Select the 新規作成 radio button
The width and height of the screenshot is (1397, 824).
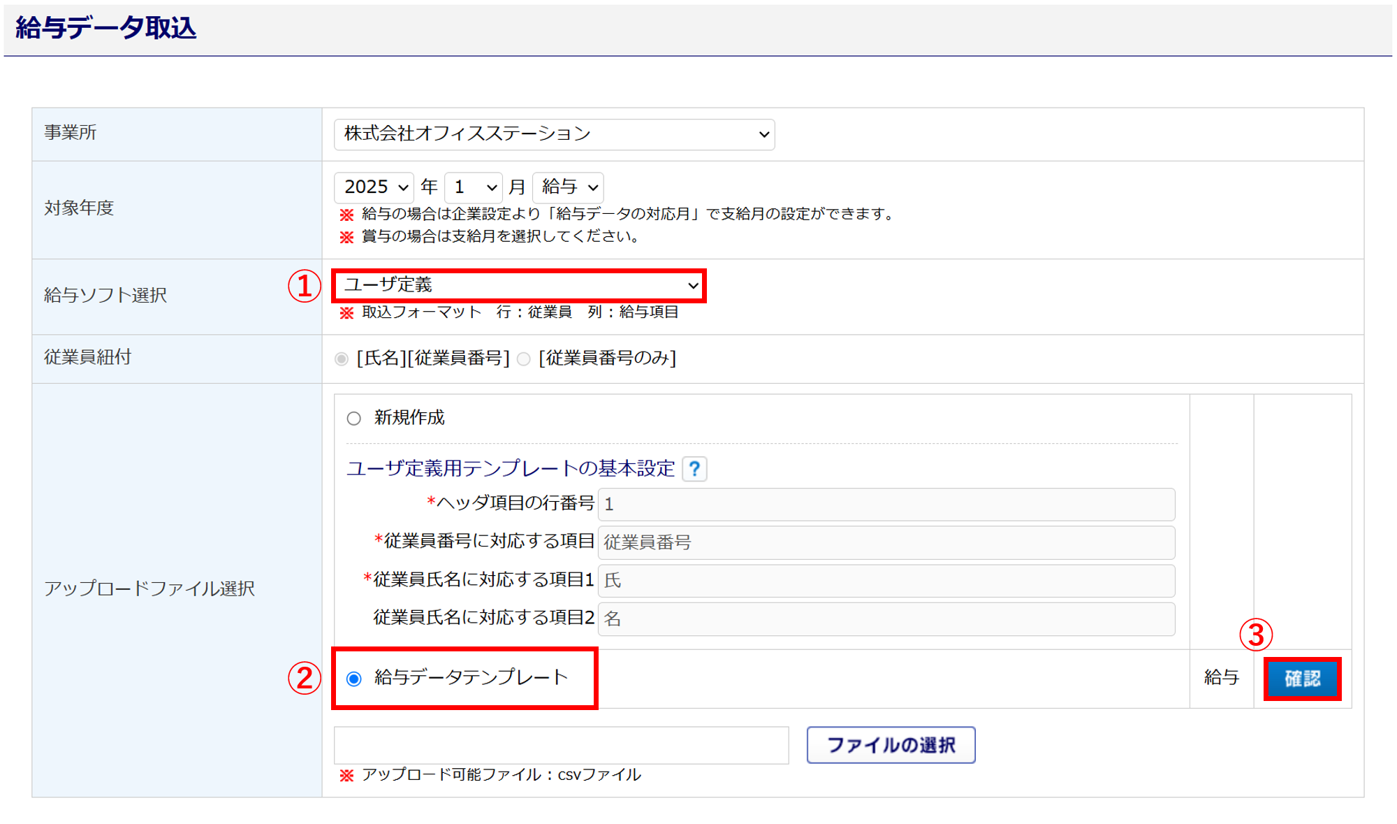[x=354, y=419]
